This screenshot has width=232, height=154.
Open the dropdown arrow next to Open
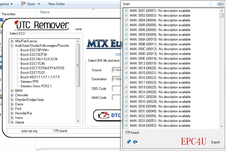click(39, 4)
